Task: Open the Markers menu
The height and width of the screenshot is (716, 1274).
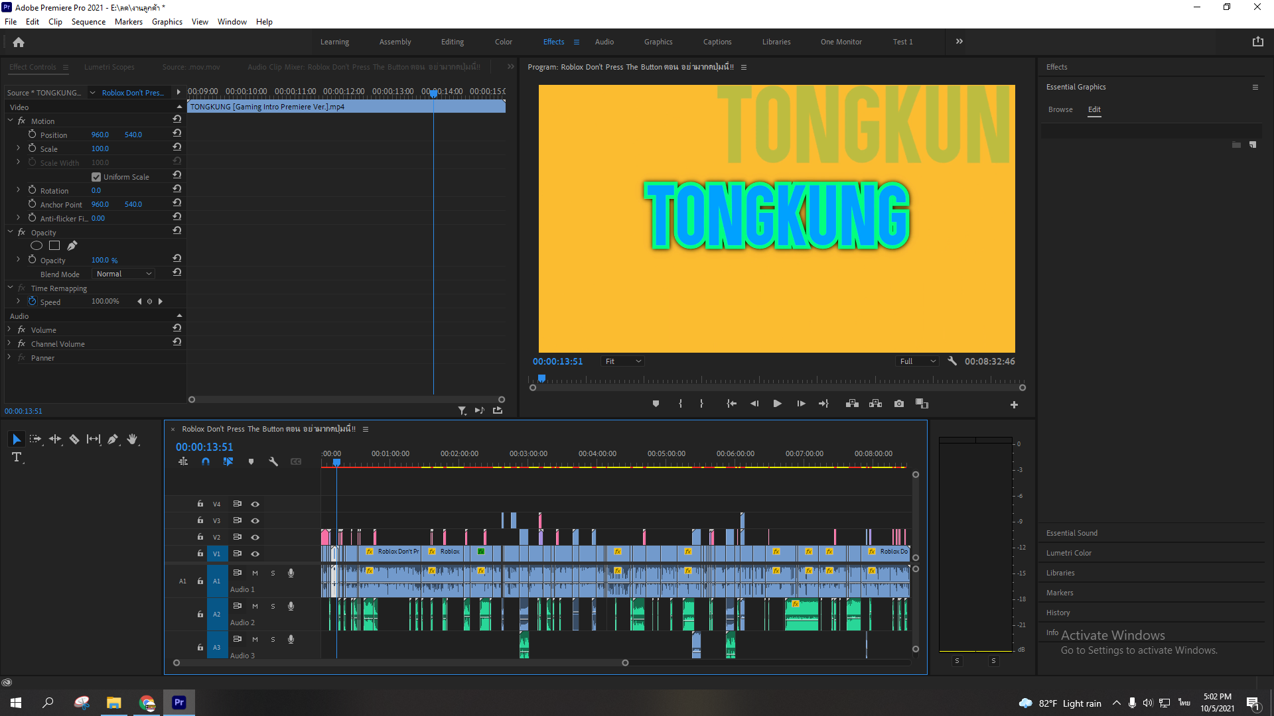Action: [x=128, y=22]
